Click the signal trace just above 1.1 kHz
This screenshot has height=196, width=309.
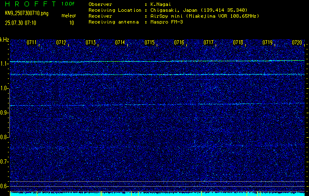pos(157,61)
